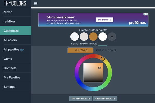Close the Proximus ad with X icon

click(147, 14)
